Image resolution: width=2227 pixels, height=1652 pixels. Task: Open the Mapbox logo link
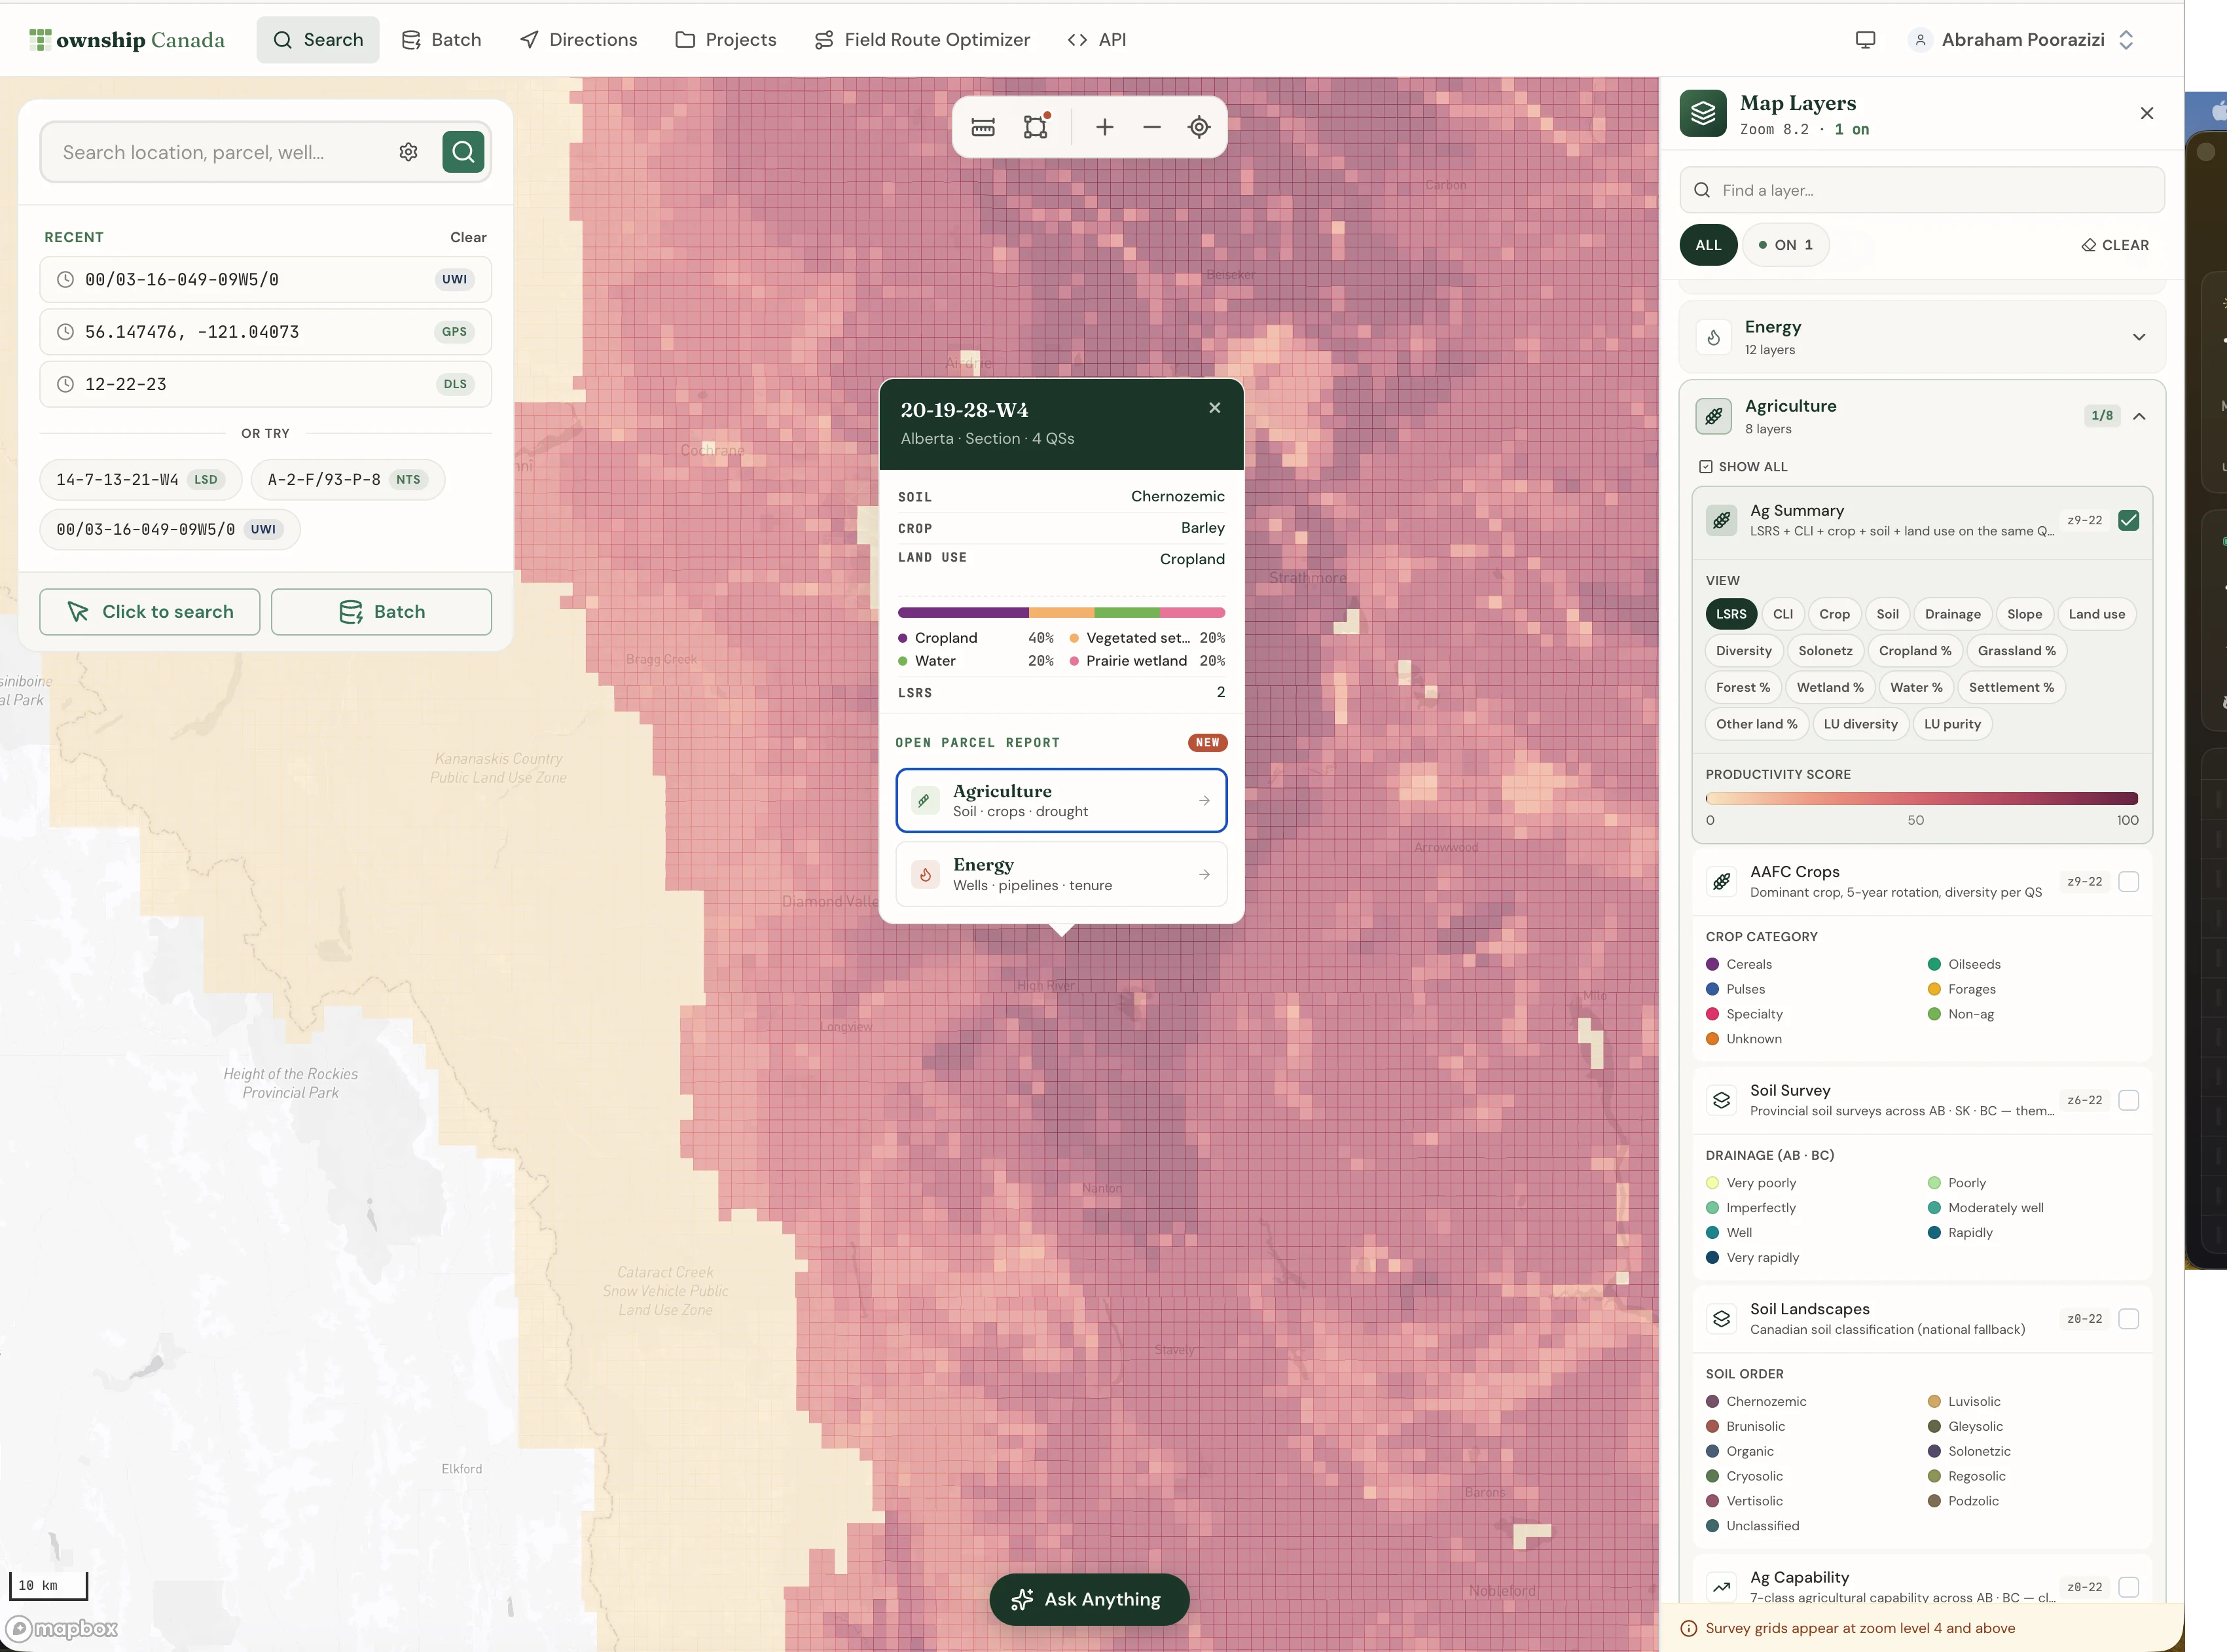63,1629
